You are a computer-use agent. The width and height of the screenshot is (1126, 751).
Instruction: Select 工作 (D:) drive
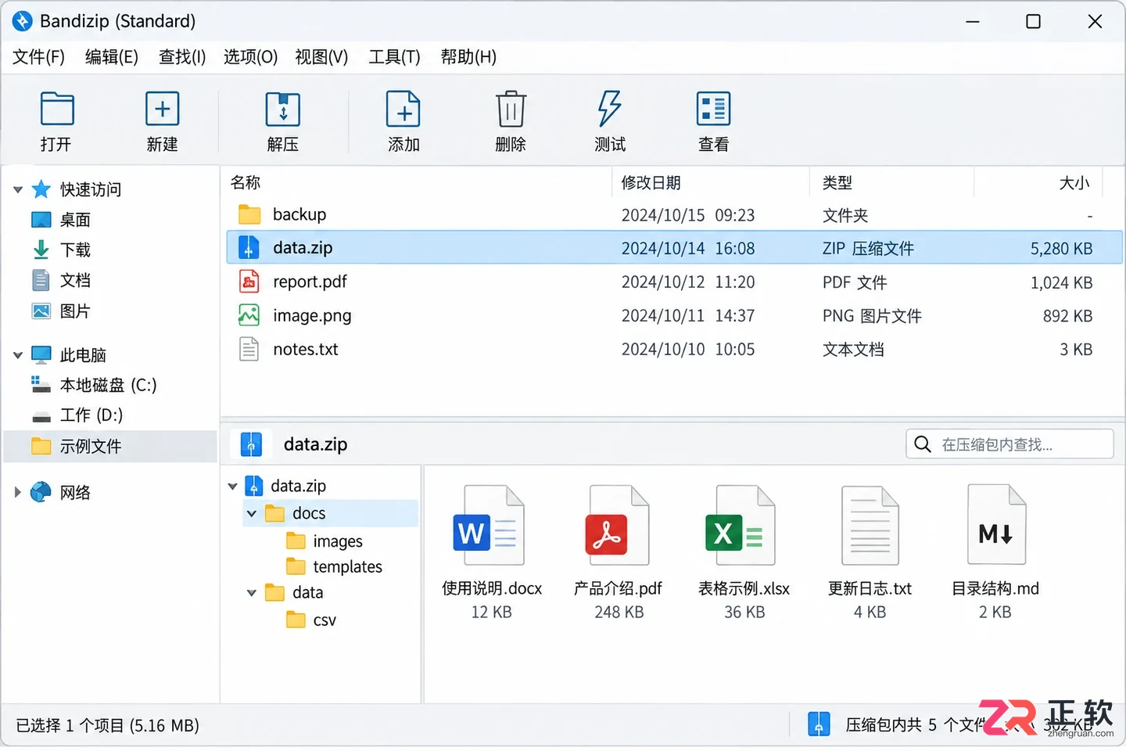91,415
